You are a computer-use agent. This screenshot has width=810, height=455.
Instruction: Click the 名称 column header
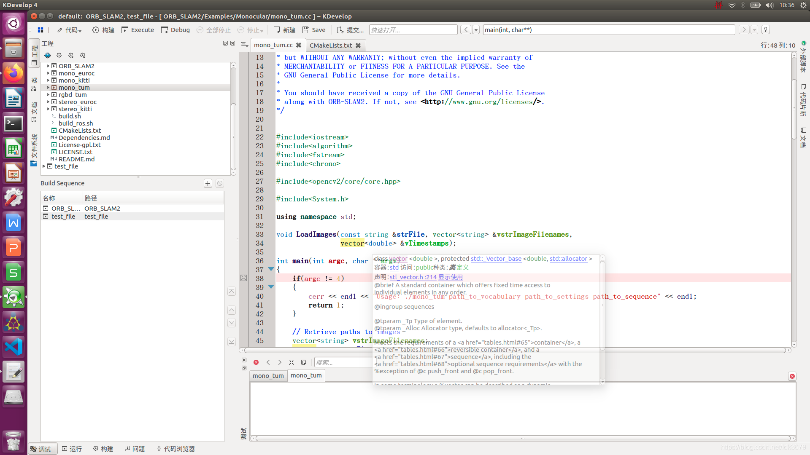(x=62, y=198)
